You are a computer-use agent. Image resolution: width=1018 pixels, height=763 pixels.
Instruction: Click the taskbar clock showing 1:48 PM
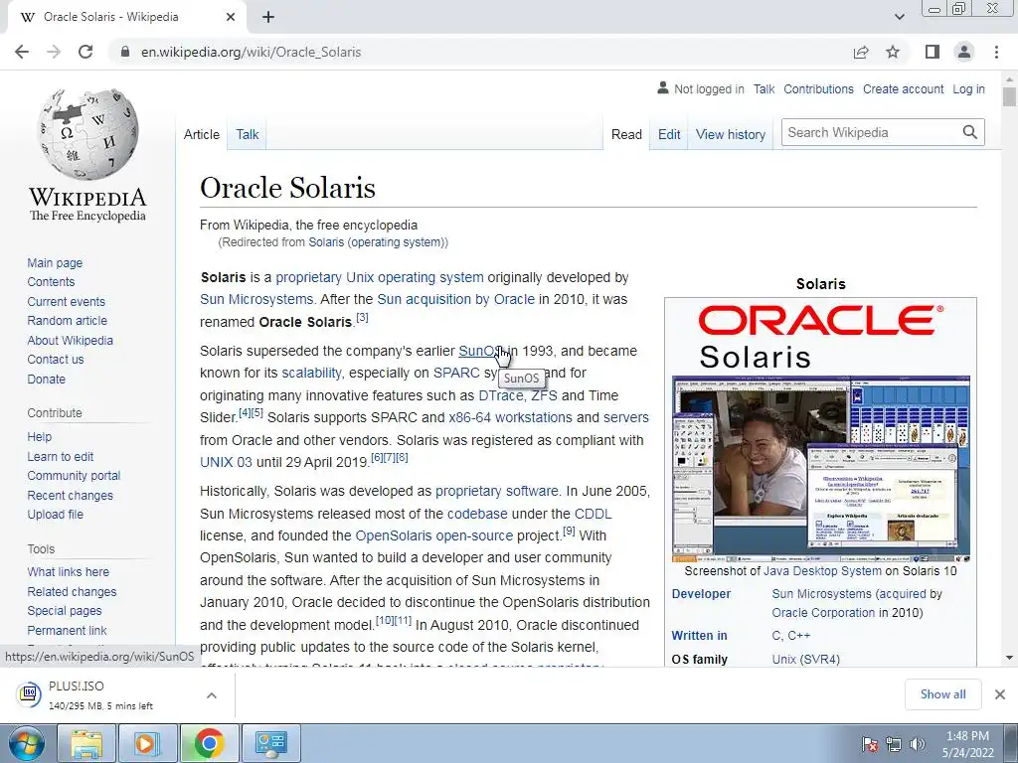pos(967,744)
